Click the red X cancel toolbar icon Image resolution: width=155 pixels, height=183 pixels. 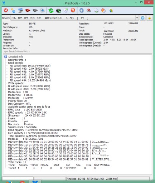(73, 10)
